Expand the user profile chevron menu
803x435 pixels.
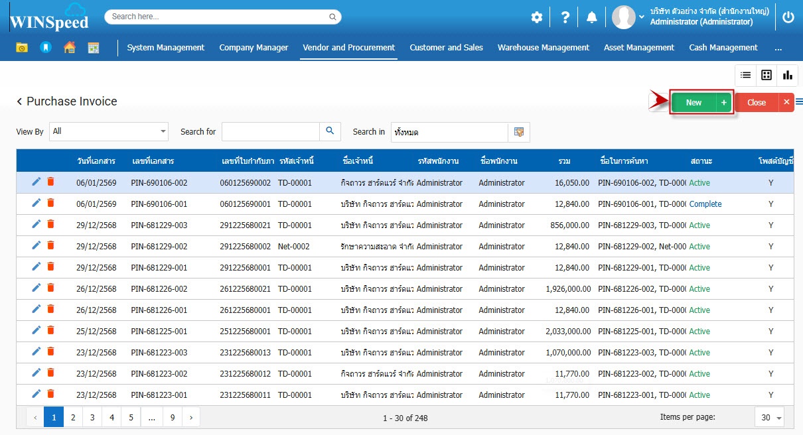pos(641,17)
